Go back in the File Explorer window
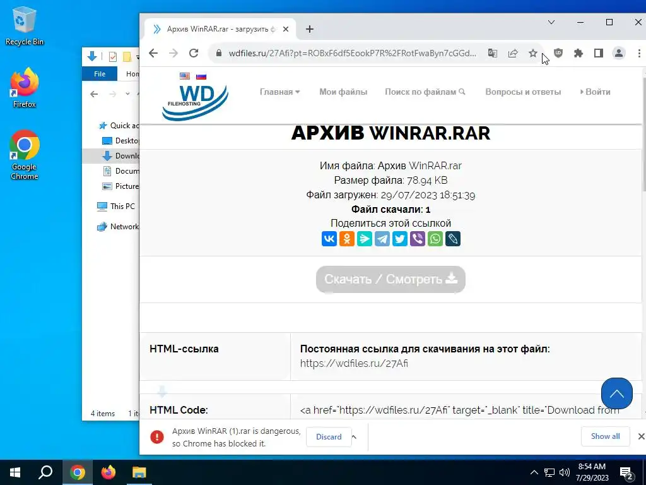This screenshot has height=485, width=646. [x=94, y=94]
